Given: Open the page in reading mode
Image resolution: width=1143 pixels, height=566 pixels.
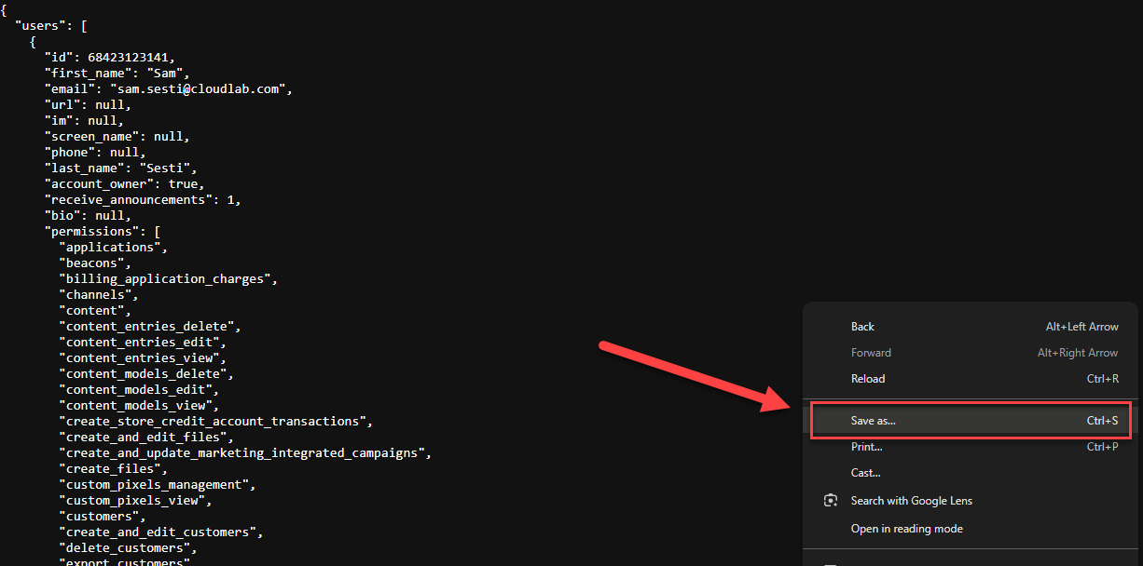Looking at the screenshot, I should (906, 529).
